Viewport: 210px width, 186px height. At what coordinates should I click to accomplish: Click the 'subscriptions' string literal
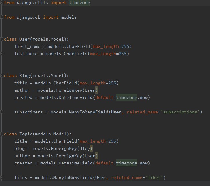[180, 112]
